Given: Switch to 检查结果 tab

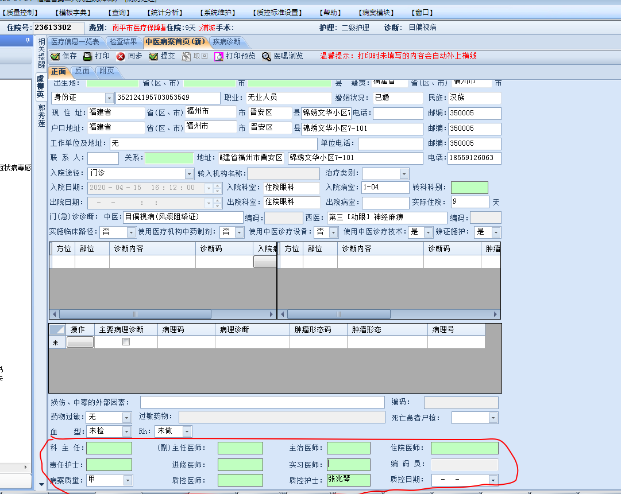Looking at the screenshot, I should pos(123,42).
